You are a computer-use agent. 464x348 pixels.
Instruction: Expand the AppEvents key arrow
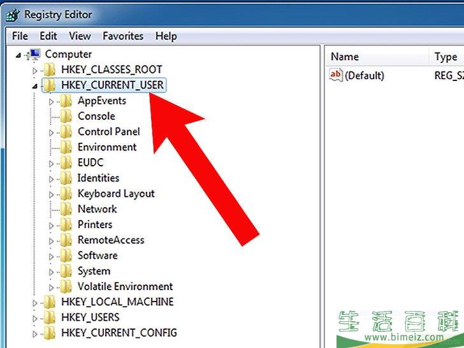[51, 101]
